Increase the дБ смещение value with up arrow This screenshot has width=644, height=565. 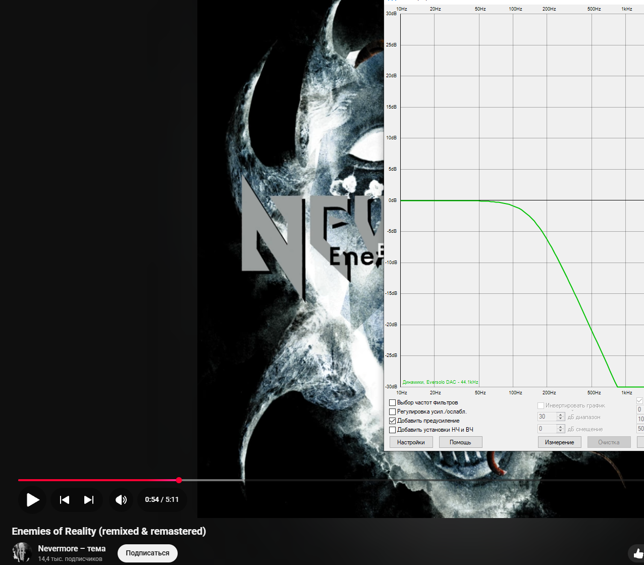point(560,427)
